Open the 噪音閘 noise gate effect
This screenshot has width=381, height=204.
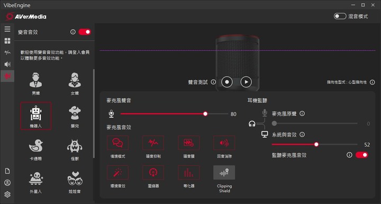click(x=188, y=143)
